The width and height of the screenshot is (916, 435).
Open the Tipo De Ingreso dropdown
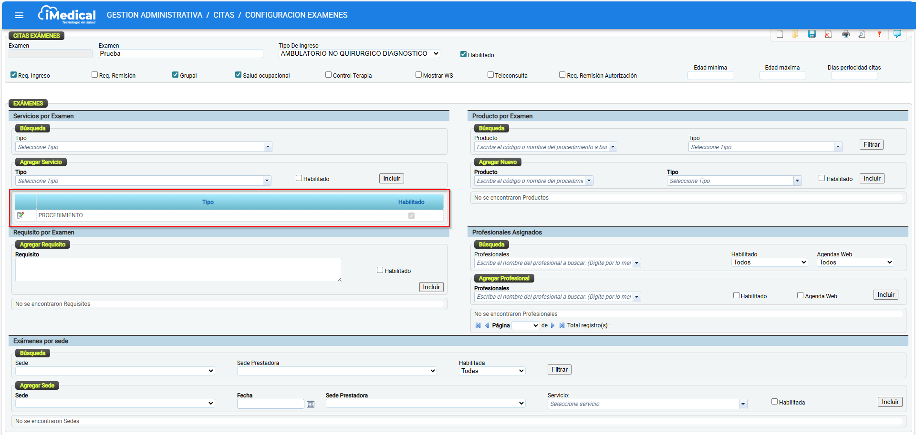click(359, 54)
